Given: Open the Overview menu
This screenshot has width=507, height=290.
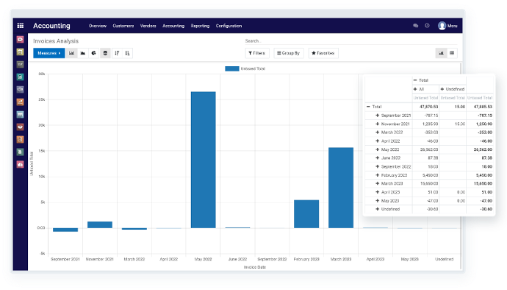Looking at the screenshot, I should click(98, 26).
